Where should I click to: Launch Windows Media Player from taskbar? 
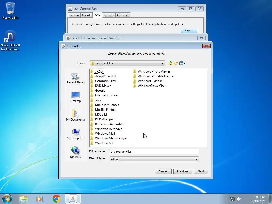pyautogui.click(x=40, y=199)
